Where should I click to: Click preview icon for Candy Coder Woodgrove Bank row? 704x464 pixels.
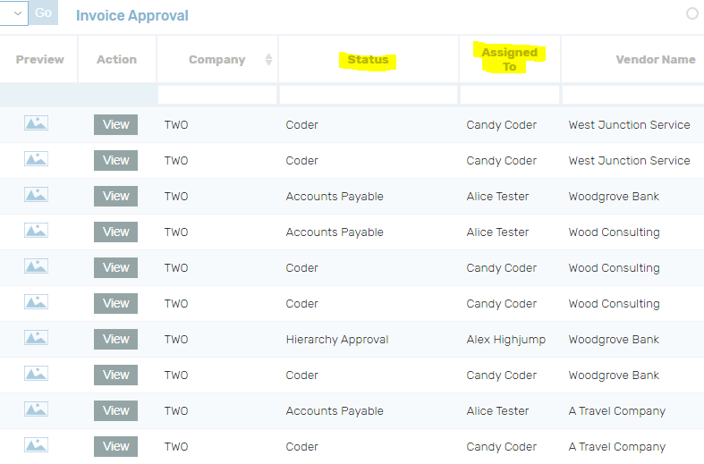(x=37, y=374)
